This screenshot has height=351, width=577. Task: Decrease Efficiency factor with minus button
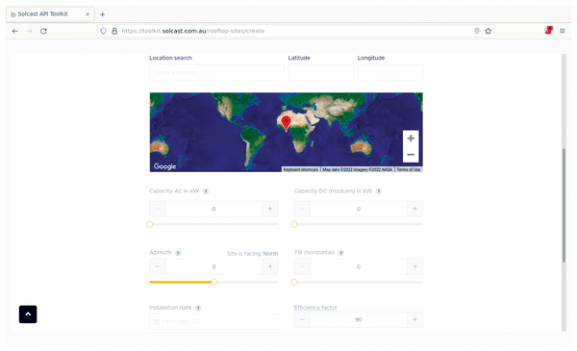coord(302,319)
